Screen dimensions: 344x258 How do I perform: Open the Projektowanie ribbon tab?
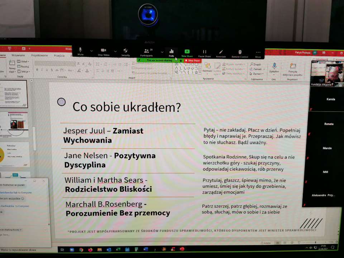pyautogui.click(x=39, y=56)
